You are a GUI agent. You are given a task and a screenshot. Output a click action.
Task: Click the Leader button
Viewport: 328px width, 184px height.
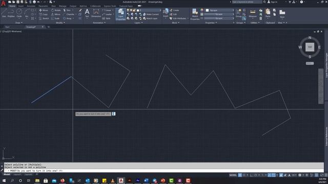[107, 14]
